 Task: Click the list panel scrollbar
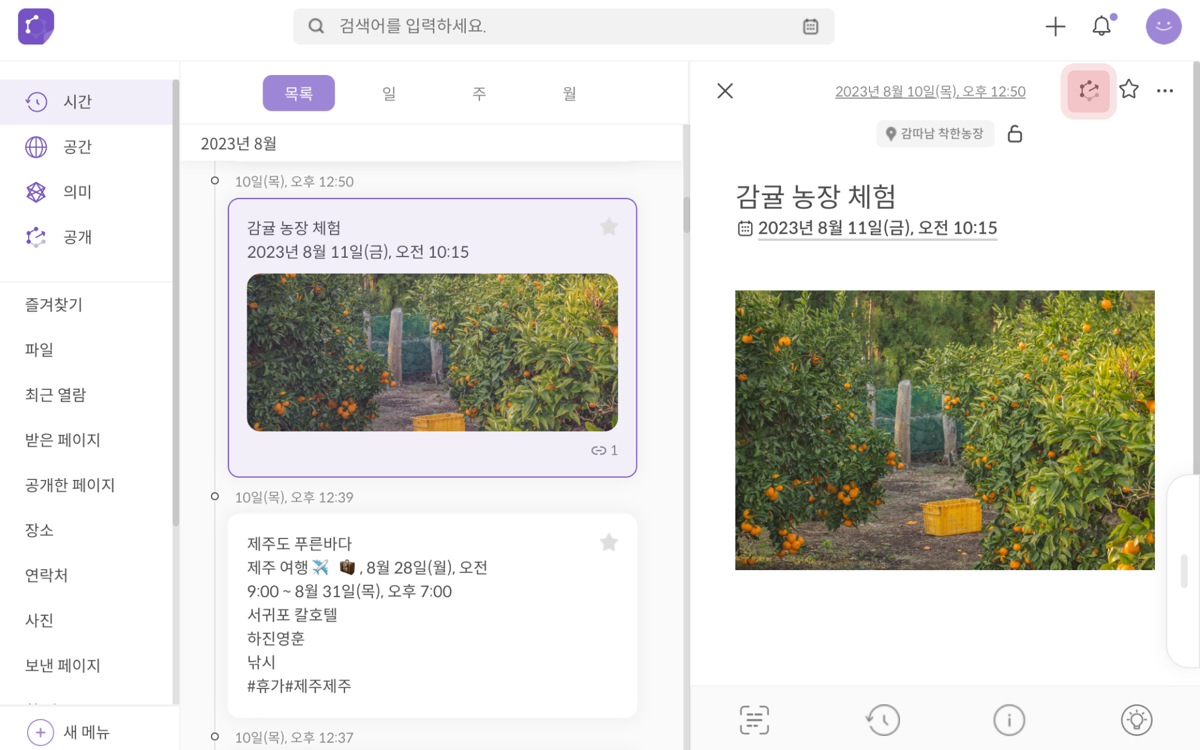pos(686,214)
